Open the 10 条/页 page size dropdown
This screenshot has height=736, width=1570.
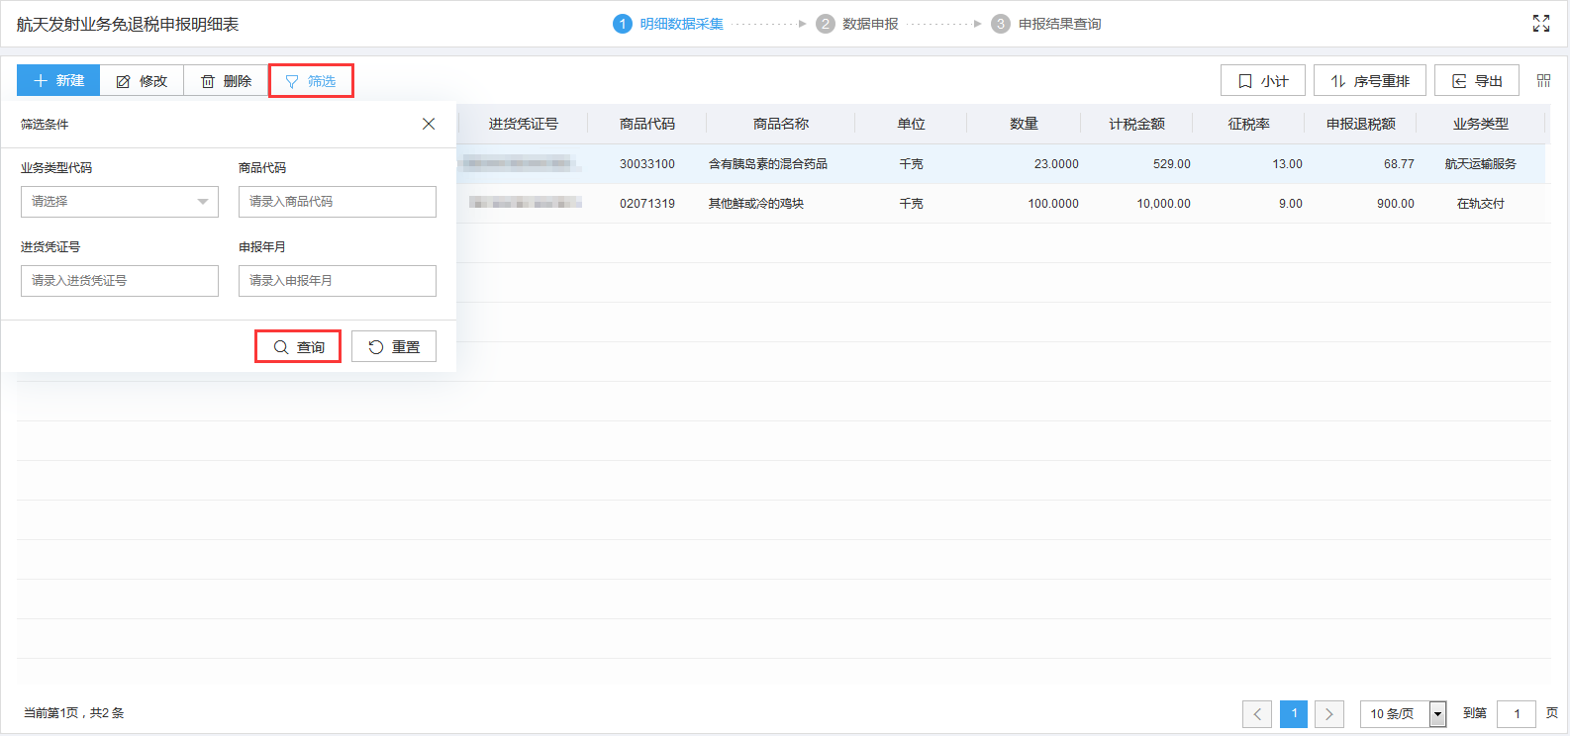pyautogui.click(x=1403, y=713)
